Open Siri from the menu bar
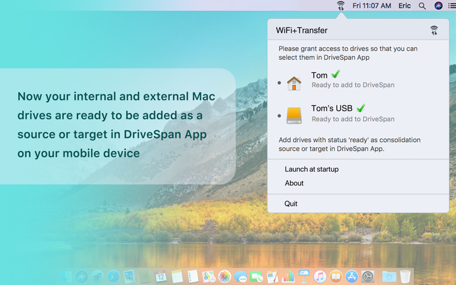Image resolution: width=456 pixels, height=285 pixels. 438,6
